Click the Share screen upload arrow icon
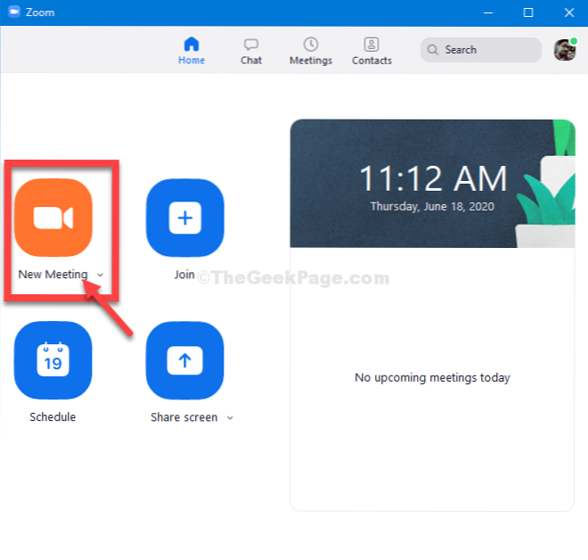 pos(184,360)
